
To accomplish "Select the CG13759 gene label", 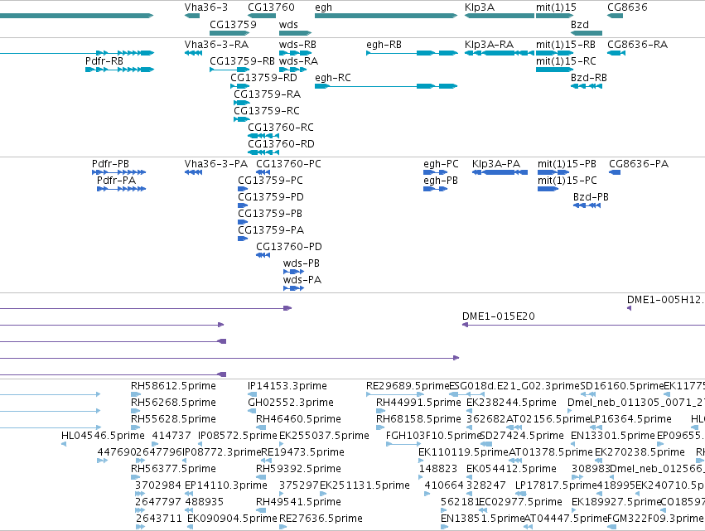I will (233, 24).
